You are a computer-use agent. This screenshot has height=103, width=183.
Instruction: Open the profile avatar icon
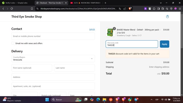pyautogui.click(x=176, y=9)
